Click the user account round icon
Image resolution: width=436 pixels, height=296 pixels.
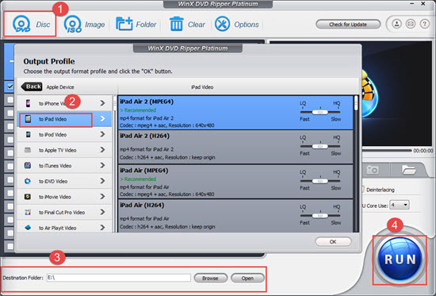click(397, 24)
